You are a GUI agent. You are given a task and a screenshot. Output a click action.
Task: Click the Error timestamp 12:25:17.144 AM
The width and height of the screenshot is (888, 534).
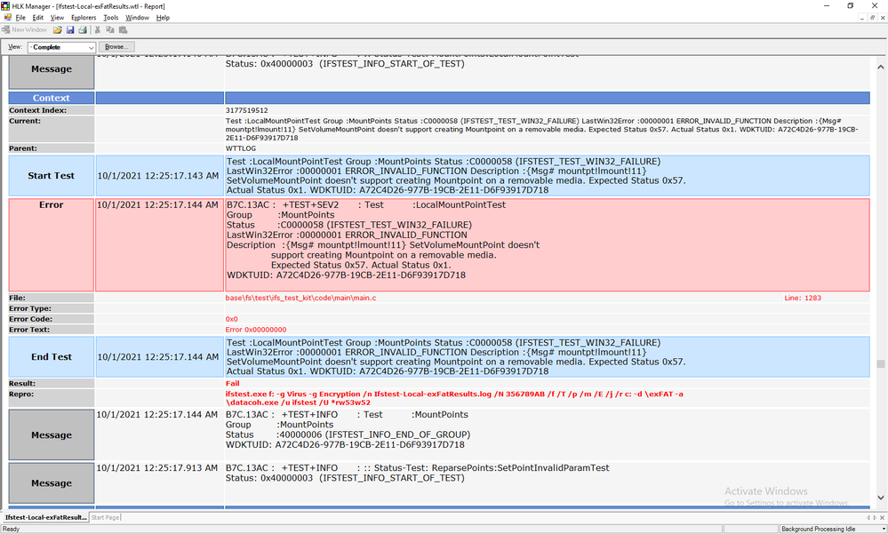157,204
